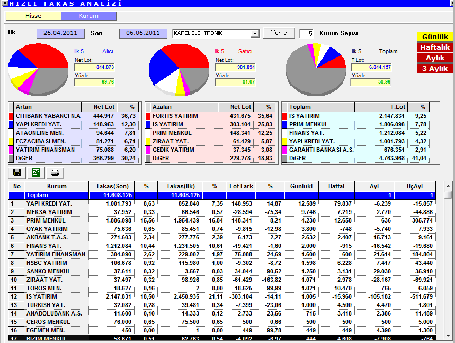Select the 3 Aylık period button
This screenshot has width=455, height=343.
coord(435,69)
